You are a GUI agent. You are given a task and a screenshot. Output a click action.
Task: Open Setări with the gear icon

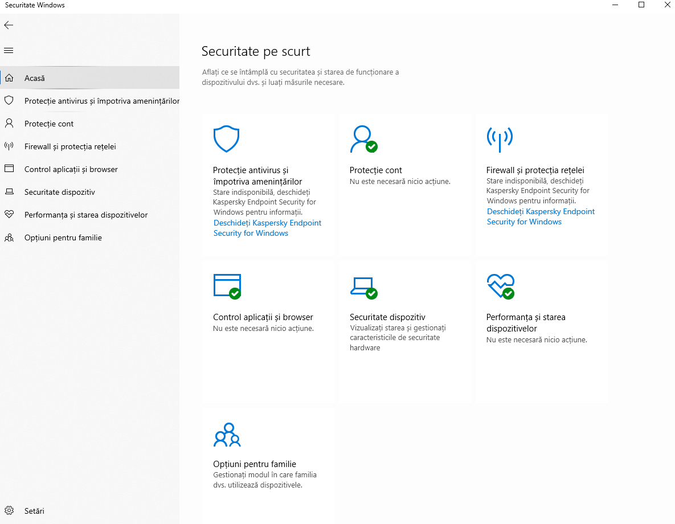click(9, 510)
